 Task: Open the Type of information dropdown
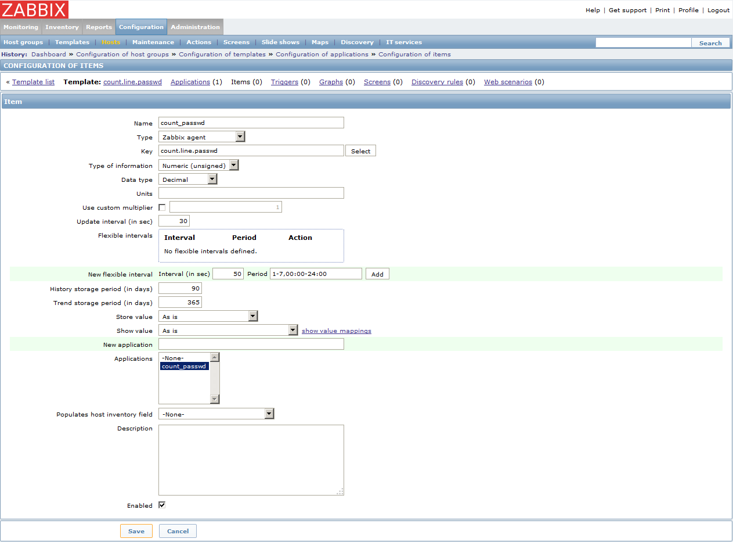[198, 165]
